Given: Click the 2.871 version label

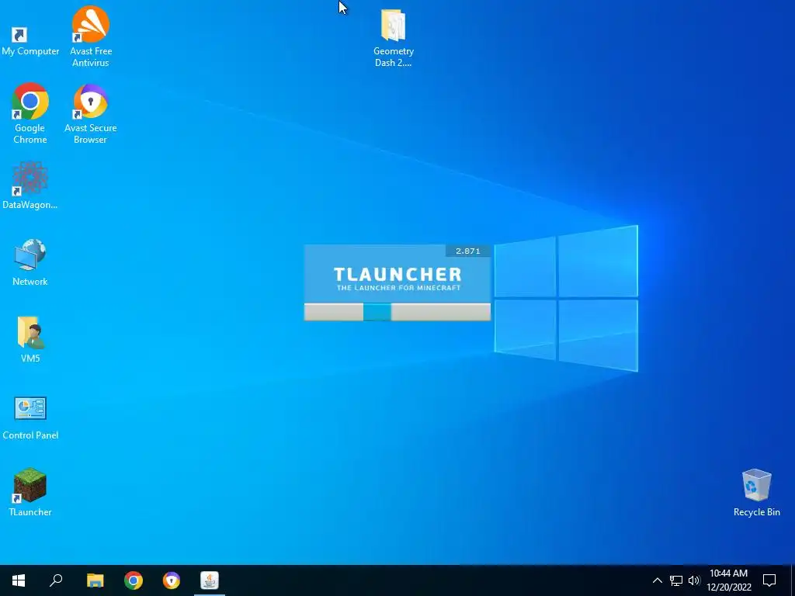Looking at the screenshot, I should click(467, 251).
